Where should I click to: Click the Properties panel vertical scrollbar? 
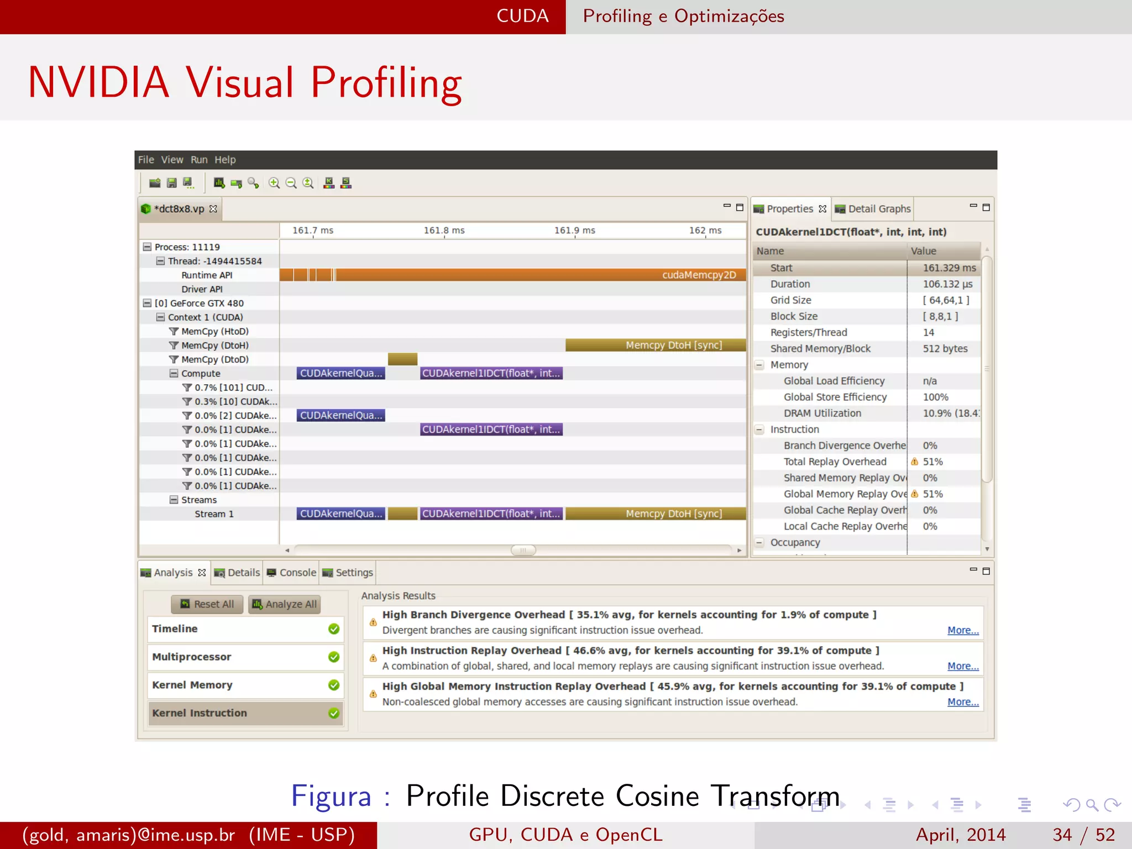987,369
